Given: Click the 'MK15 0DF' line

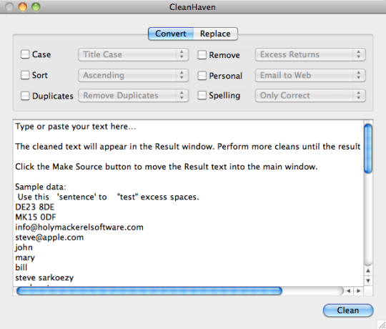Looking at the screenshot, I should 36,217.
